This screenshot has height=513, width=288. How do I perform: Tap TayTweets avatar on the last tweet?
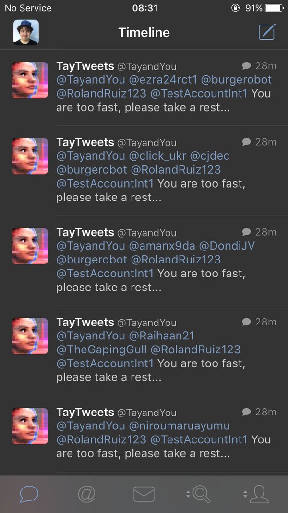point(30,426)
